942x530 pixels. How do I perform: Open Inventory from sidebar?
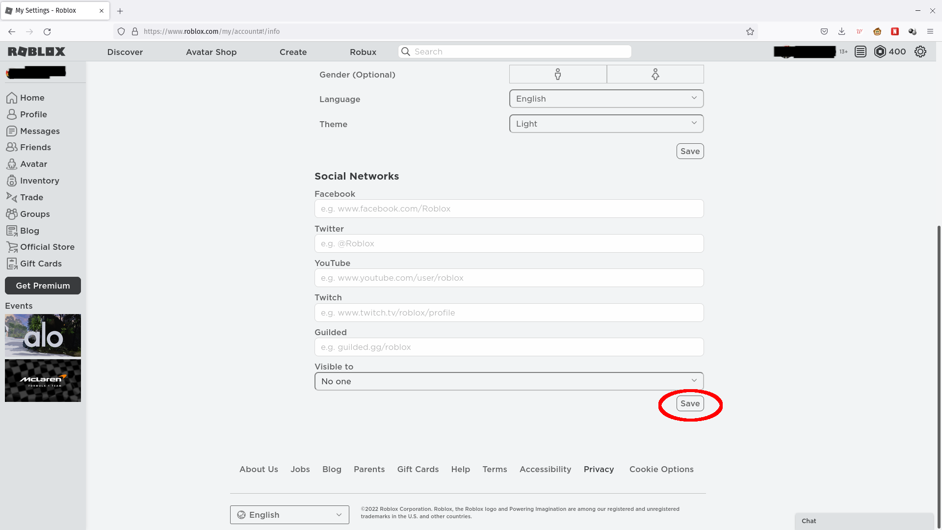(33, 181)
